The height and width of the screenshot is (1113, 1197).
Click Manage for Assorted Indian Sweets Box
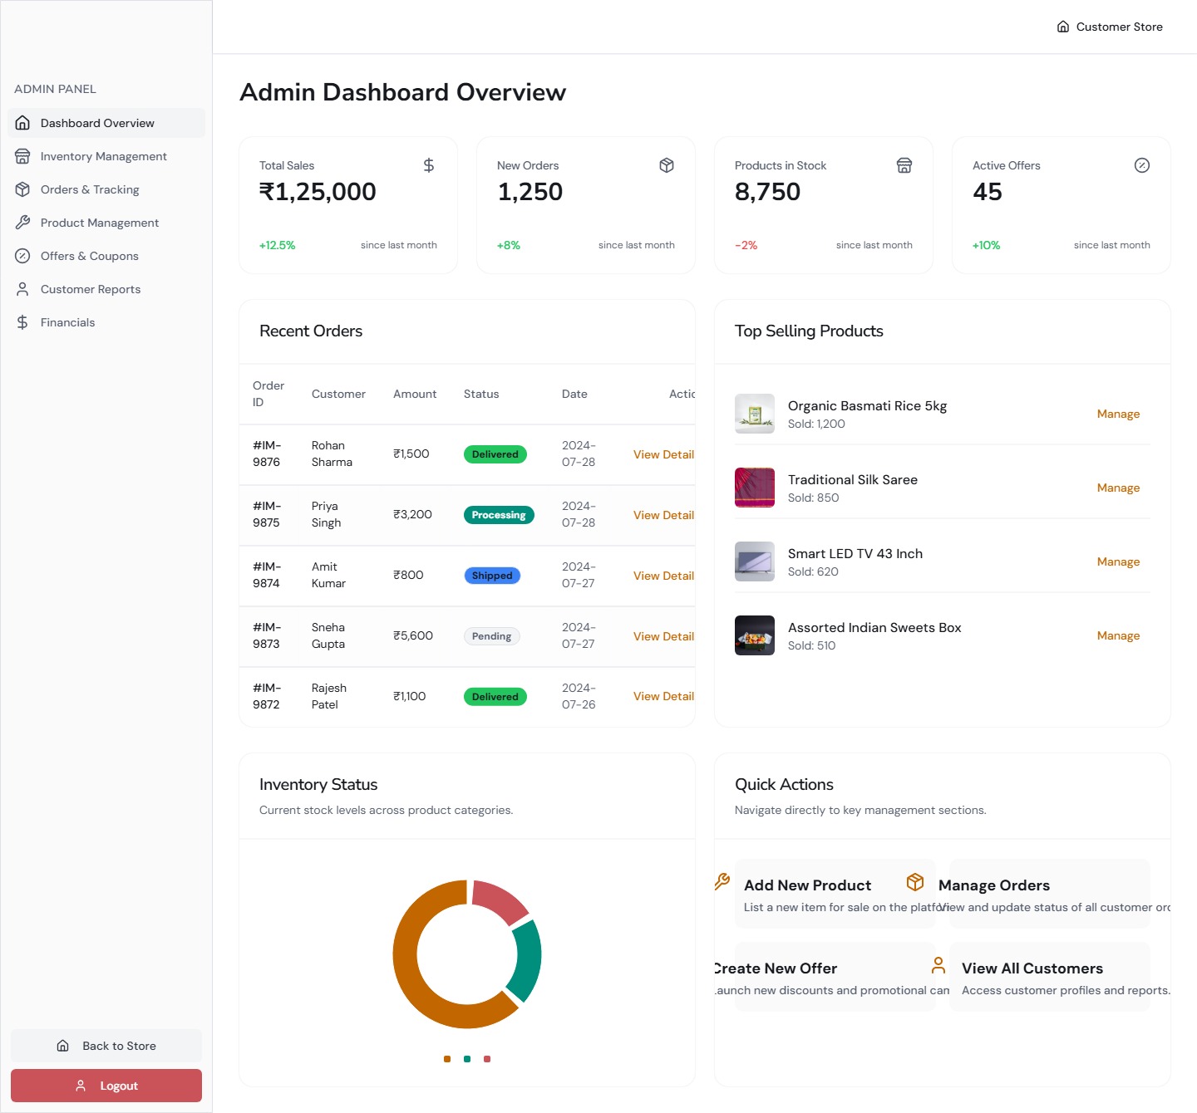[1118, 635]
